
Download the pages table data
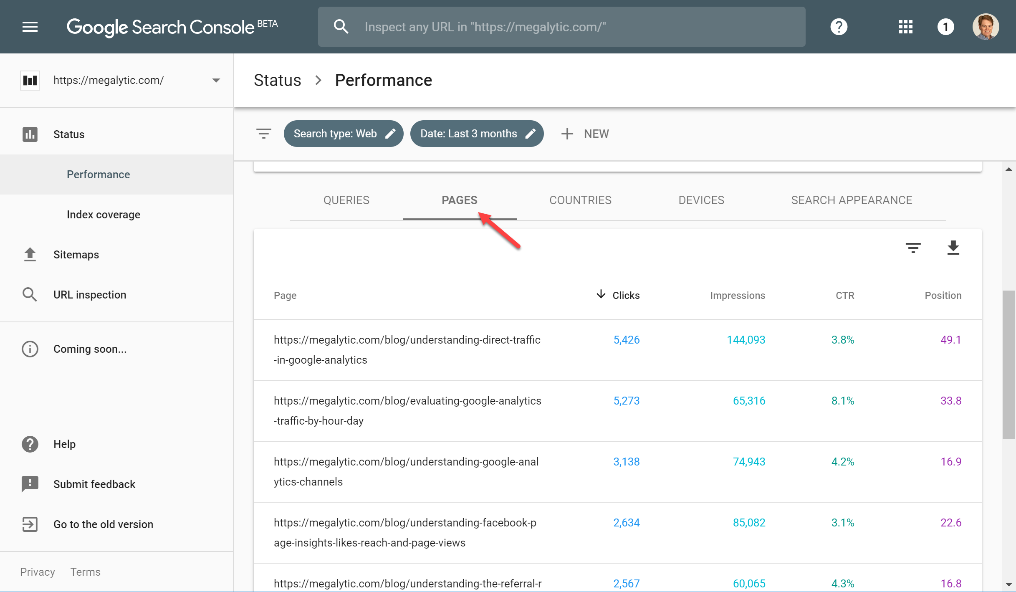coord(953,248)
